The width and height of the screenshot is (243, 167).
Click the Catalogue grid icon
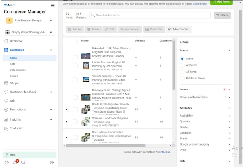click(x=6, y=50)
